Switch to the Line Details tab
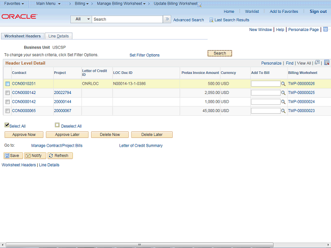The height and width of the screenshot is (248, 331). [59, 36]
